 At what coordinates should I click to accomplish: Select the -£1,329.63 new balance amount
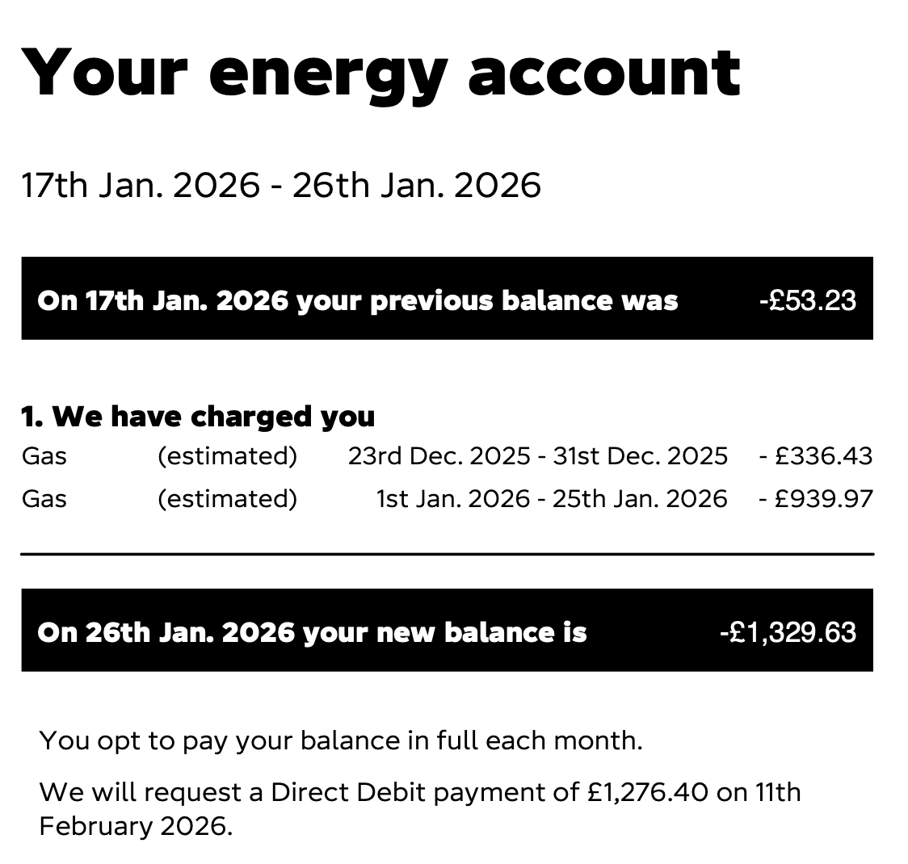point(788,631)
